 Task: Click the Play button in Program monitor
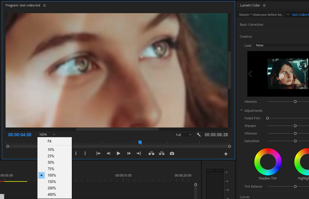coord(118,154)
